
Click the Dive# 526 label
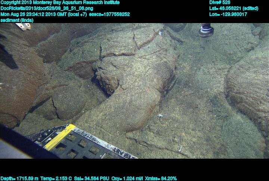pyautogui.click(x=220, y=3)
